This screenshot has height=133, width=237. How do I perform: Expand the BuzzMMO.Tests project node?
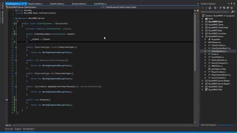tap(203, 87)
